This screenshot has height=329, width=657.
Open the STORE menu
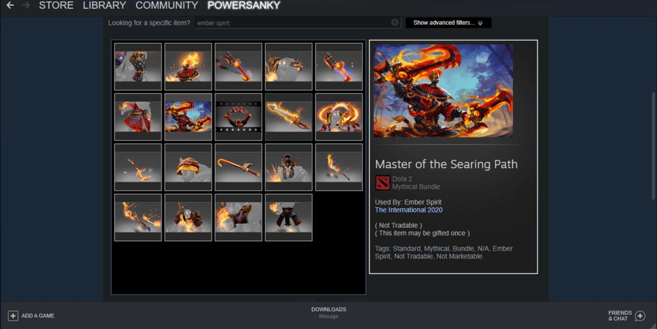(56, 6)
